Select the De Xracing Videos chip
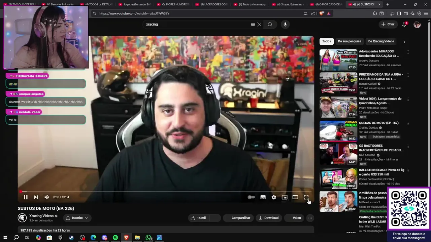431x242 pixels. (x=381, y=41)
